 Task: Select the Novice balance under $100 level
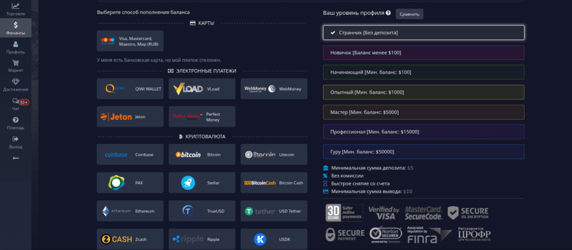tap(423, 53)
